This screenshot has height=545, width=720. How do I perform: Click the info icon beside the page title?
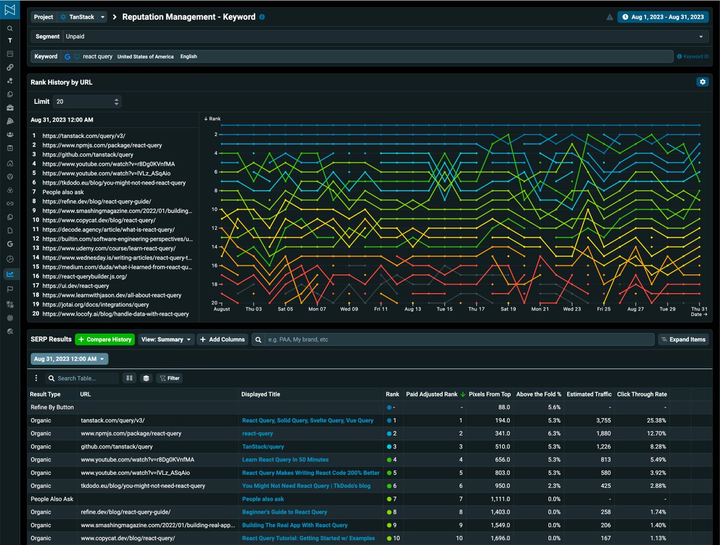tap(262, 17)
